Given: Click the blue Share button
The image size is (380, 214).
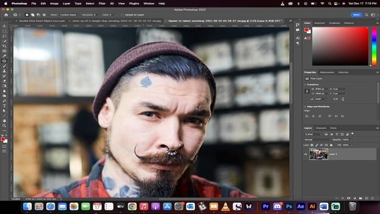Looking at the screenshot, I should (x=356, y=15).
